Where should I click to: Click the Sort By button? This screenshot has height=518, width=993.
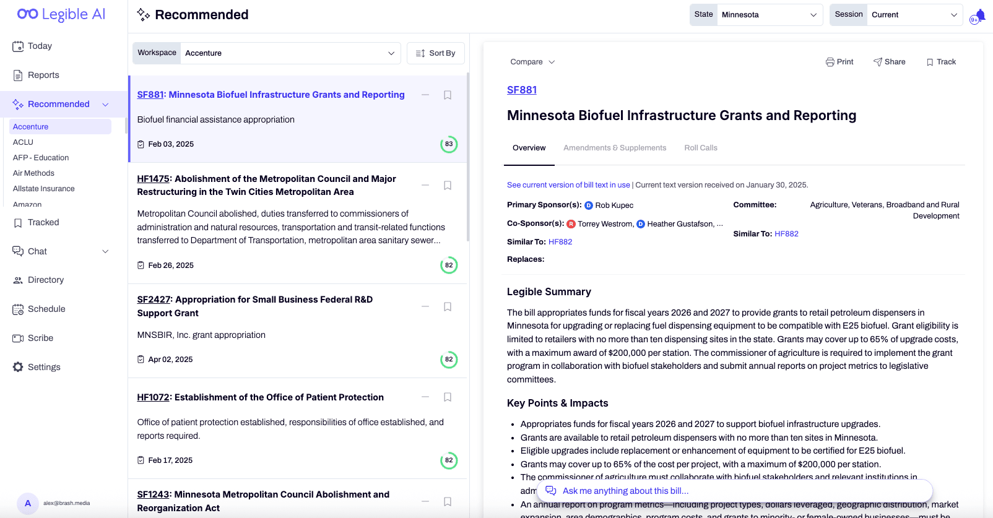pos(436,53)
